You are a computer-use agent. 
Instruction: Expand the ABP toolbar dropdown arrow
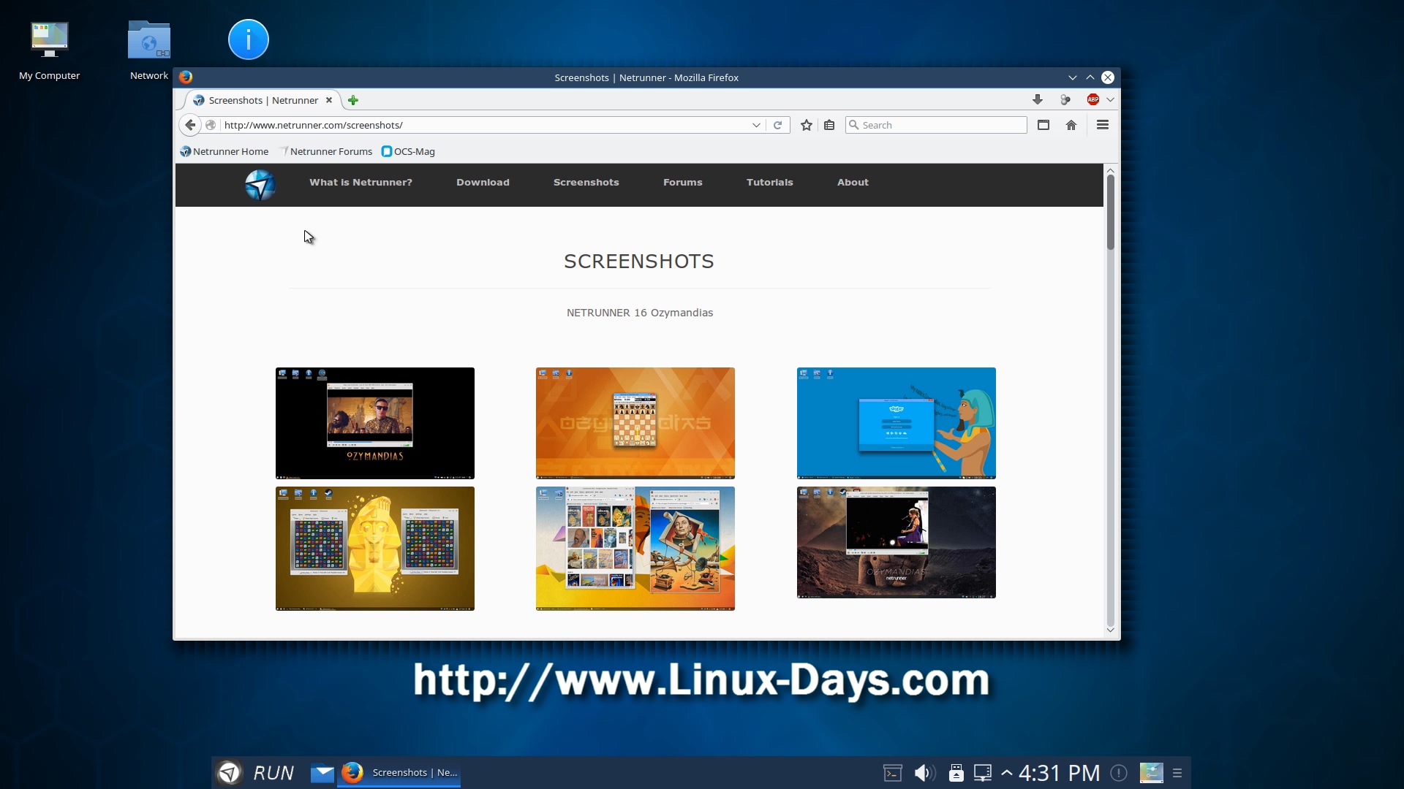pyautogui.click(x=1110, y=100)
